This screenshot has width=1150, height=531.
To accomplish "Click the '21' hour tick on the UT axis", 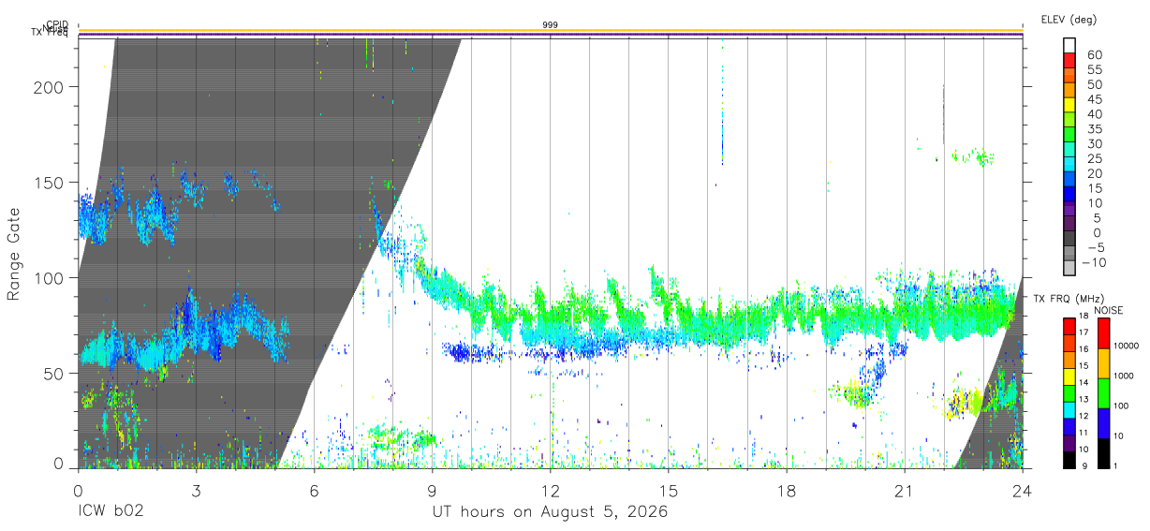I will 905,491.
